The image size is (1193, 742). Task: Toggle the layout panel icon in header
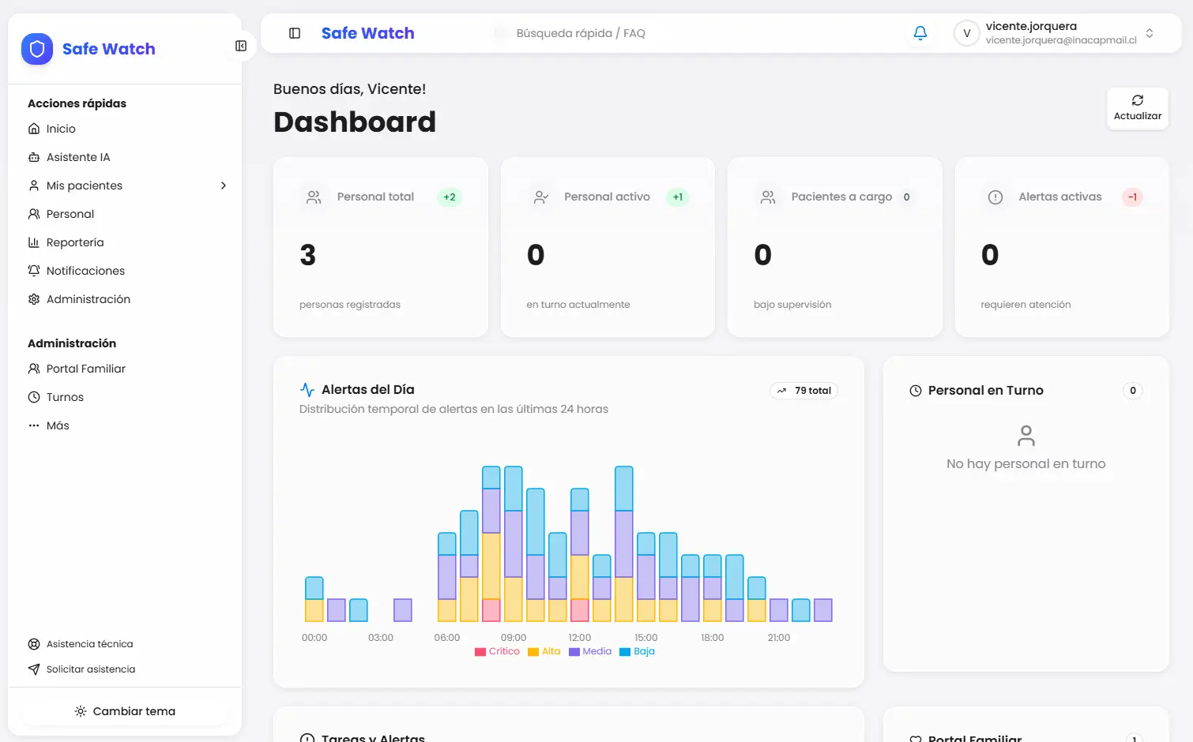pos(294,32)
